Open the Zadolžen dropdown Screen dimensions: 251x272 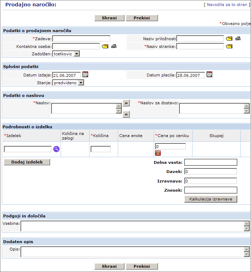[76, 54]
